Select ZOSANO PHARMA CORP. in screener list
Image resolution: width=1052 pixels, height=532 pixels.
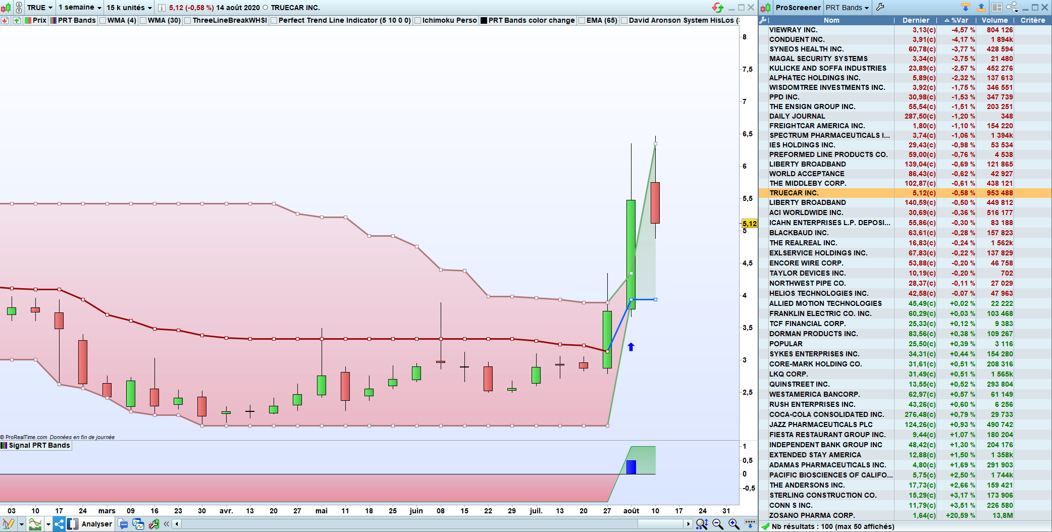coord(905,515)
